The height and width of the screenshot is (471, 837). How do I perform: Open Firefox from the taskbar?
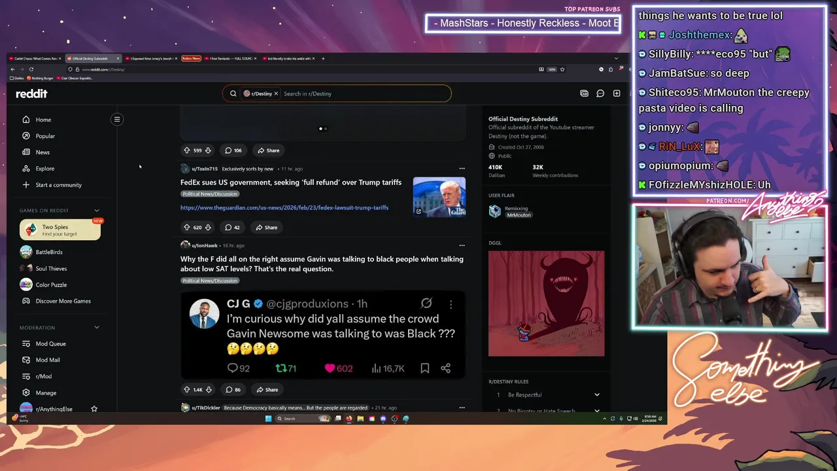pyautogui.click(x=349, y=419)
